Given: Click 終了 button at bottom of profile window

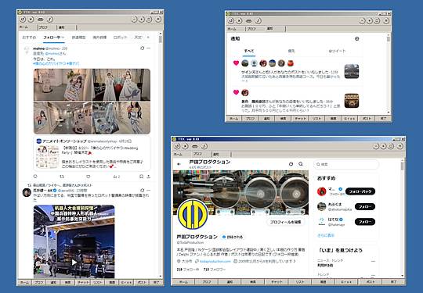Looking at the screenshot, I should (393, 282).
